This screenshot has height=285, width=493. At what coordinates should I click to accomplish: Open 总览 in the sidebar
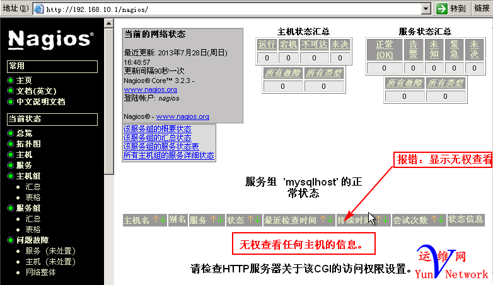[24, 133]
